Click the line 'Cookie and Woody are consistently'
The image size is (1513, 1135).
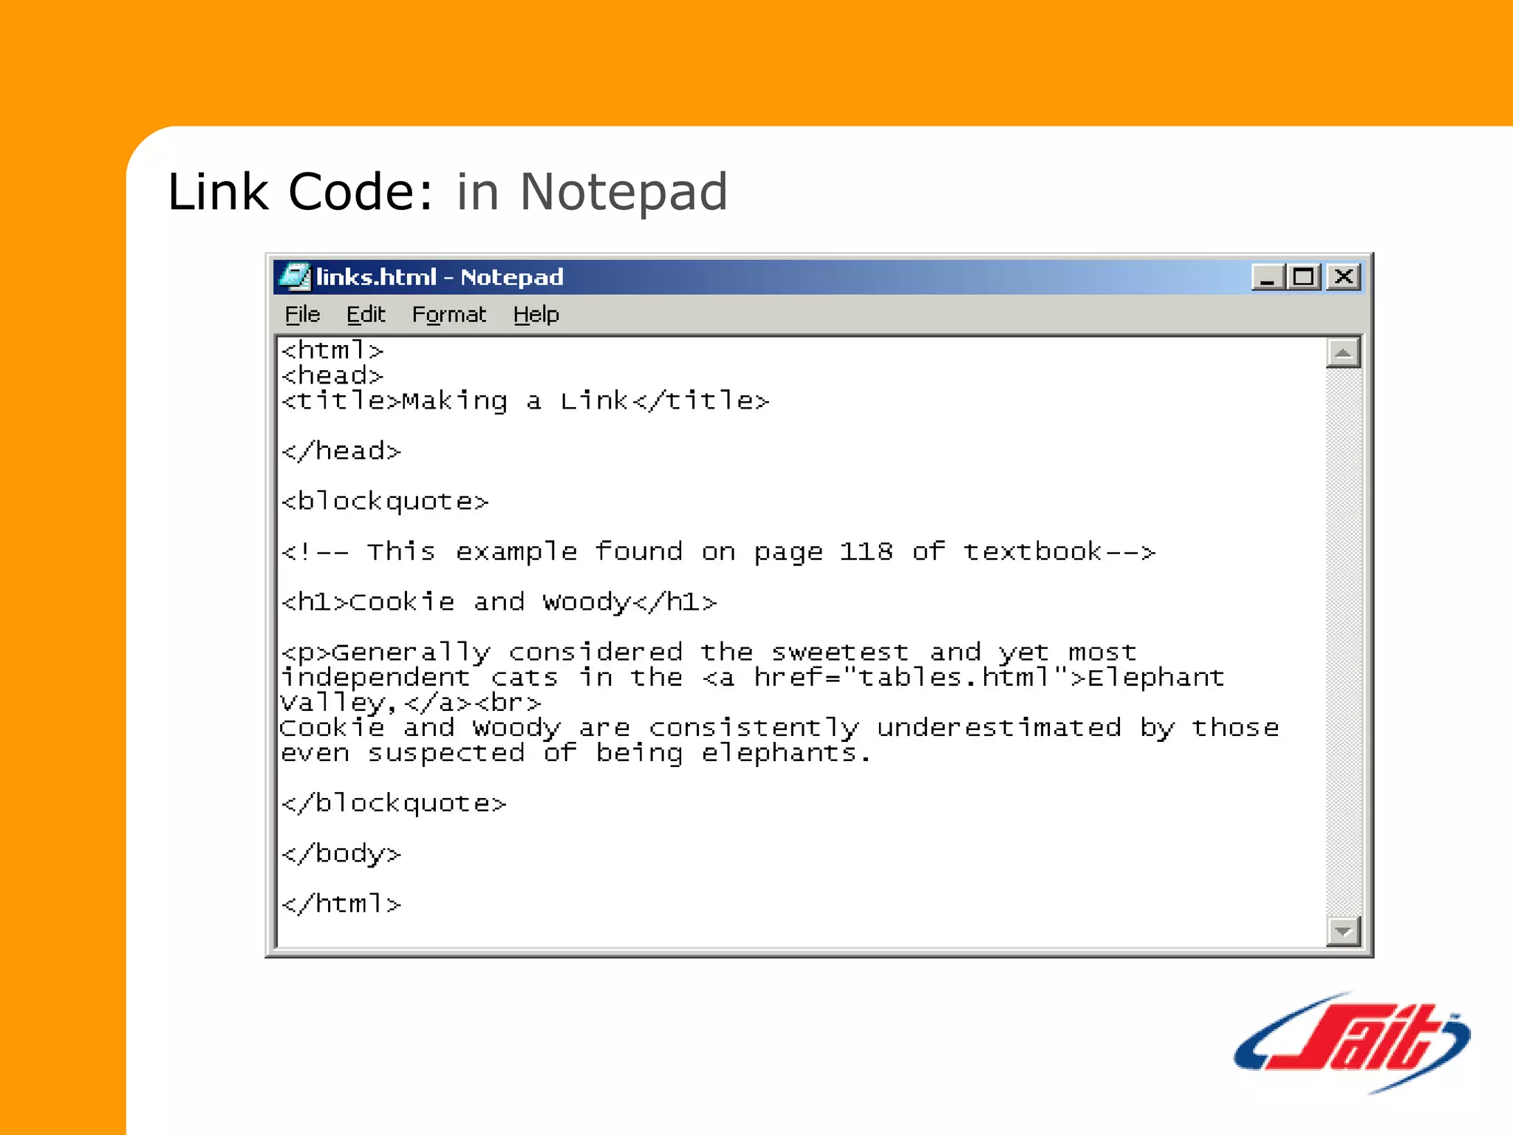pos(780,727)
